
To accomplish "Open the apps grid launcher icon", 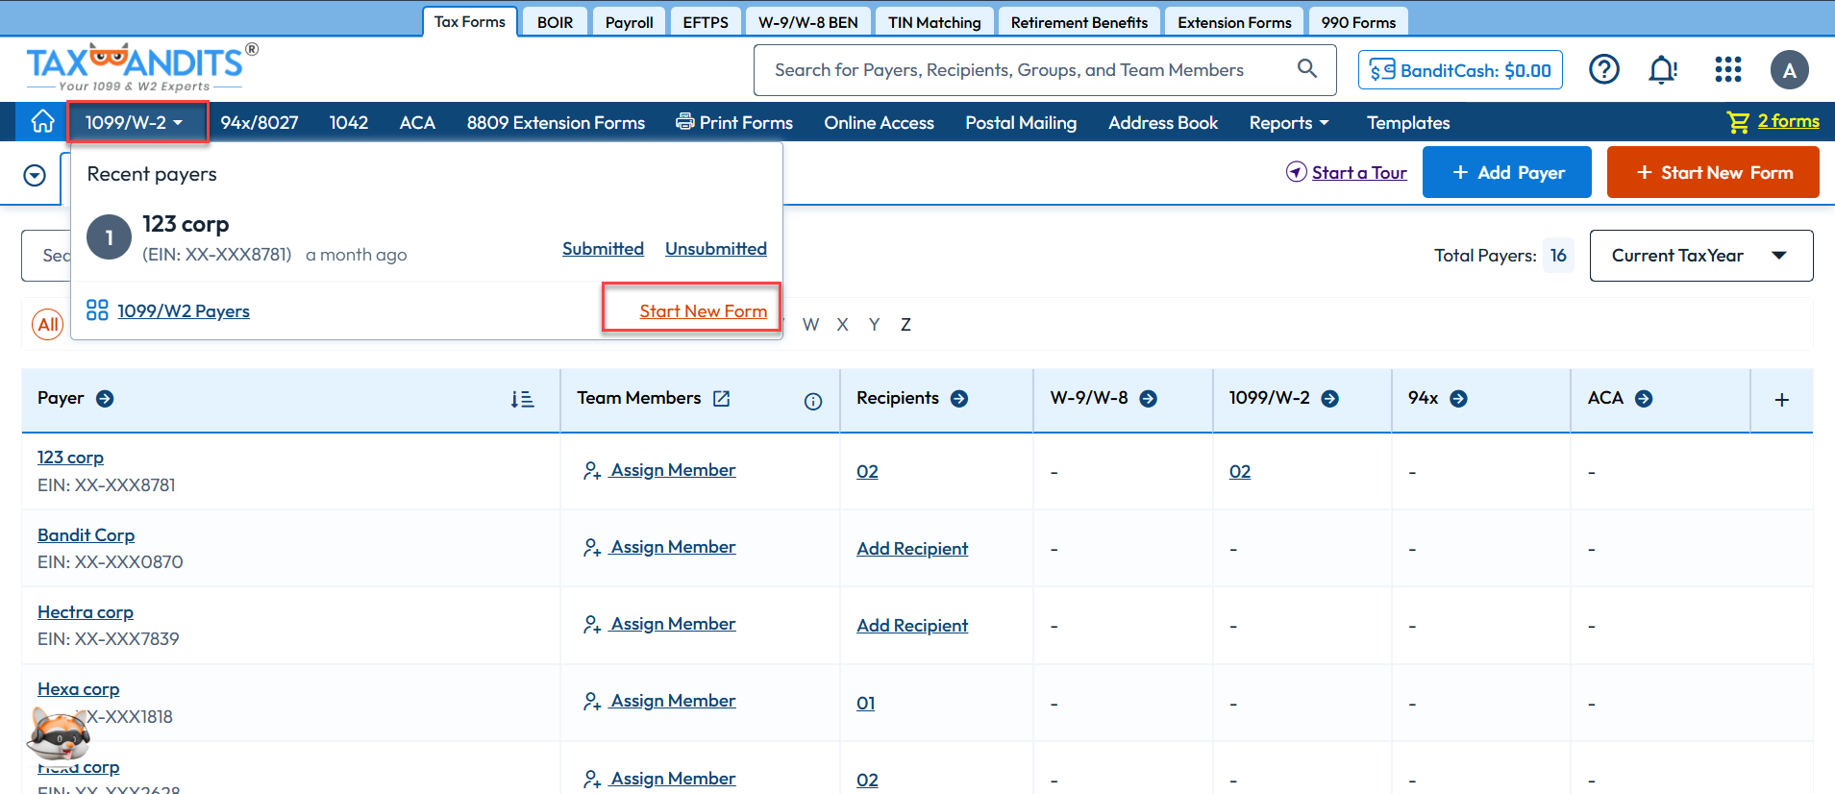I will point(1728,69).
